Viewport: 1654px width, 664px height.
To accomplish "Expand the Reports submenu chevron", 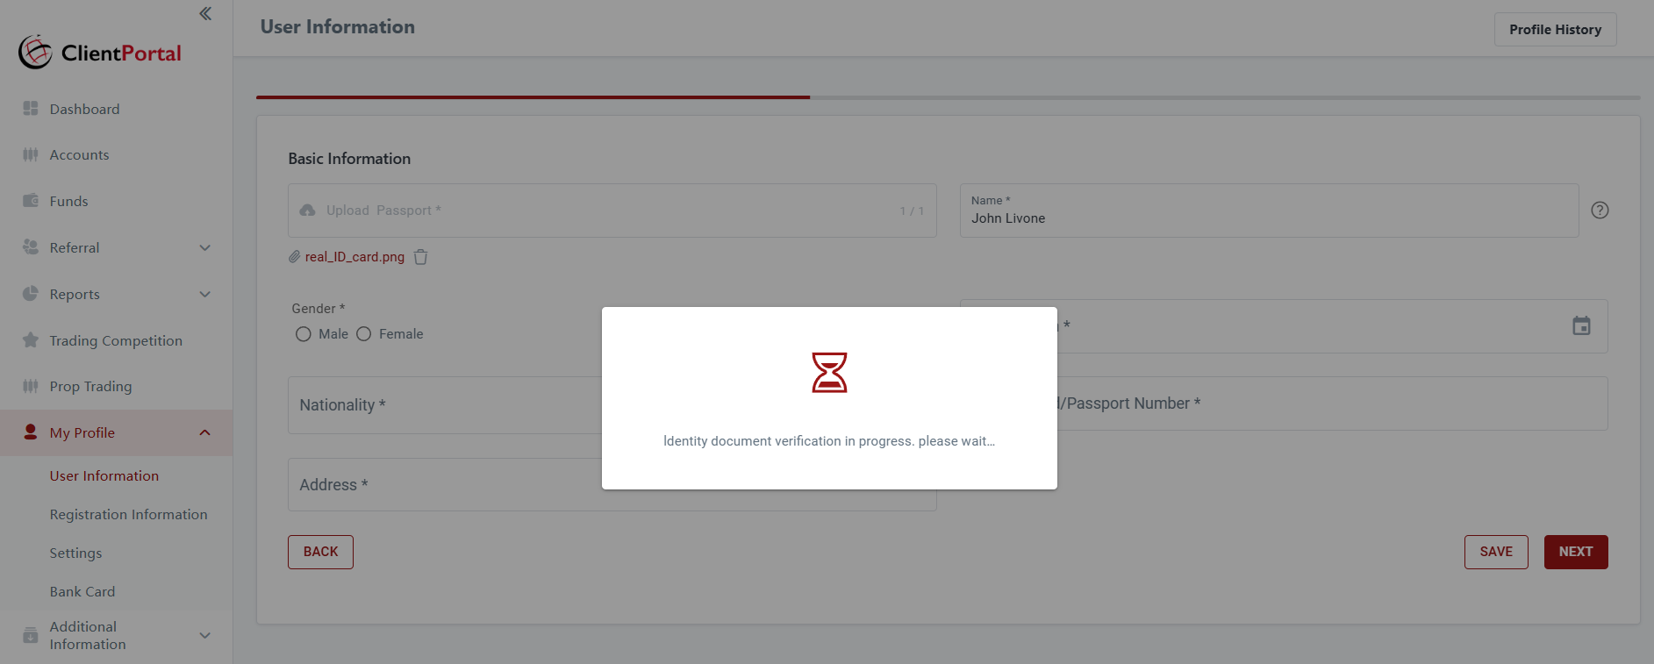I will [x=205, y=294].
